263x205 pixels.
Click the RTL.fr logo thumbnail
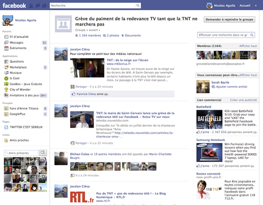pyautogui.click(x=82, y=197)
